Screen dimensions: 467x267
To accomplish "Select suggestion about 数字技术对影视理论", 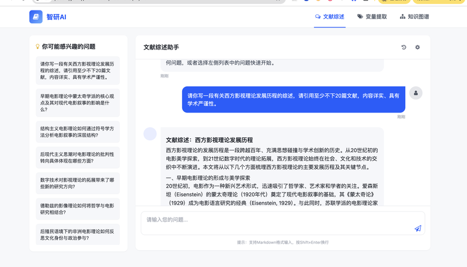I will (78, 183).
